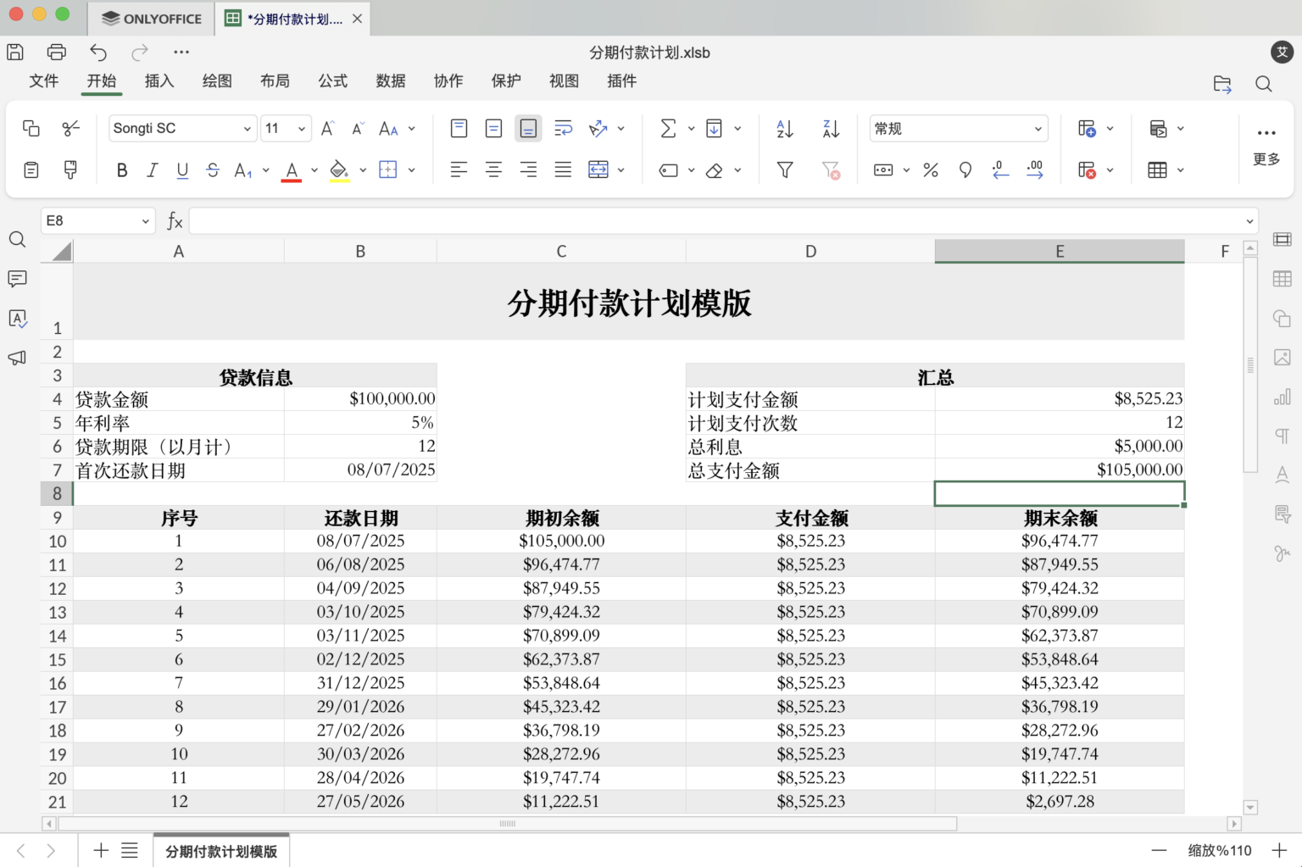Viewport: 1302px width, 867px height.
Task: Sort data descending Z to A
Action: (x=830, y=128)
